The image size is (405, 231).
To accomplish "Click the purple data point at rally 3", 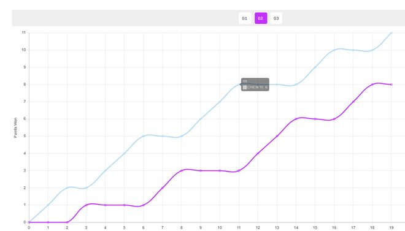I will pyautogui.click(x=87, y=205).
